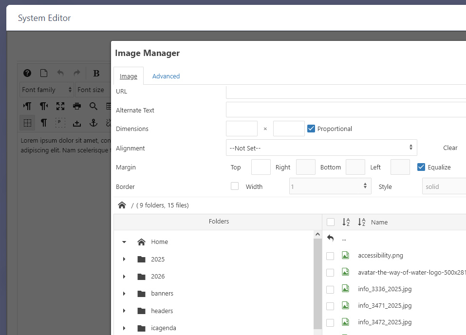
Task: Click the anchor icon in editor toolbar
Action: pos(94,123)
